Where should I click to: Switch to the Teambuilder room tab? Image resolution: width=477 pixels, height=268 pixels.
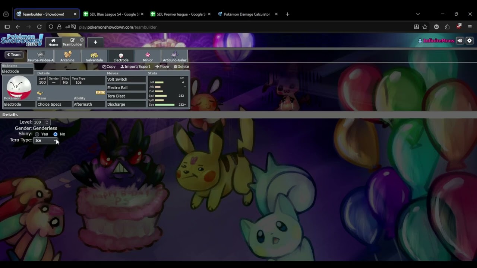(73, 42)
